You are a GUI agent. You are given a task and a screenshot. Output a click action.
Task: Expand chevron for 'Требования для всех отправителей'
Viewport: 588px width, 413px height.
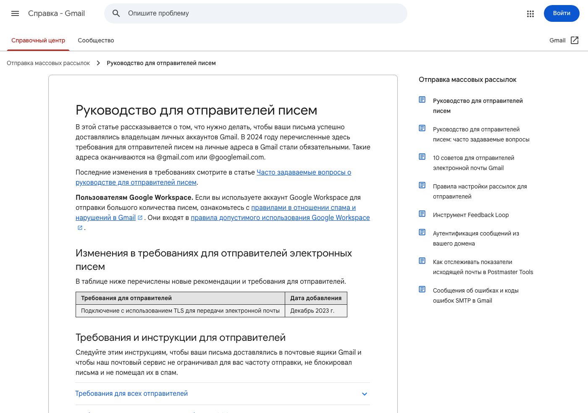(365, 394)
